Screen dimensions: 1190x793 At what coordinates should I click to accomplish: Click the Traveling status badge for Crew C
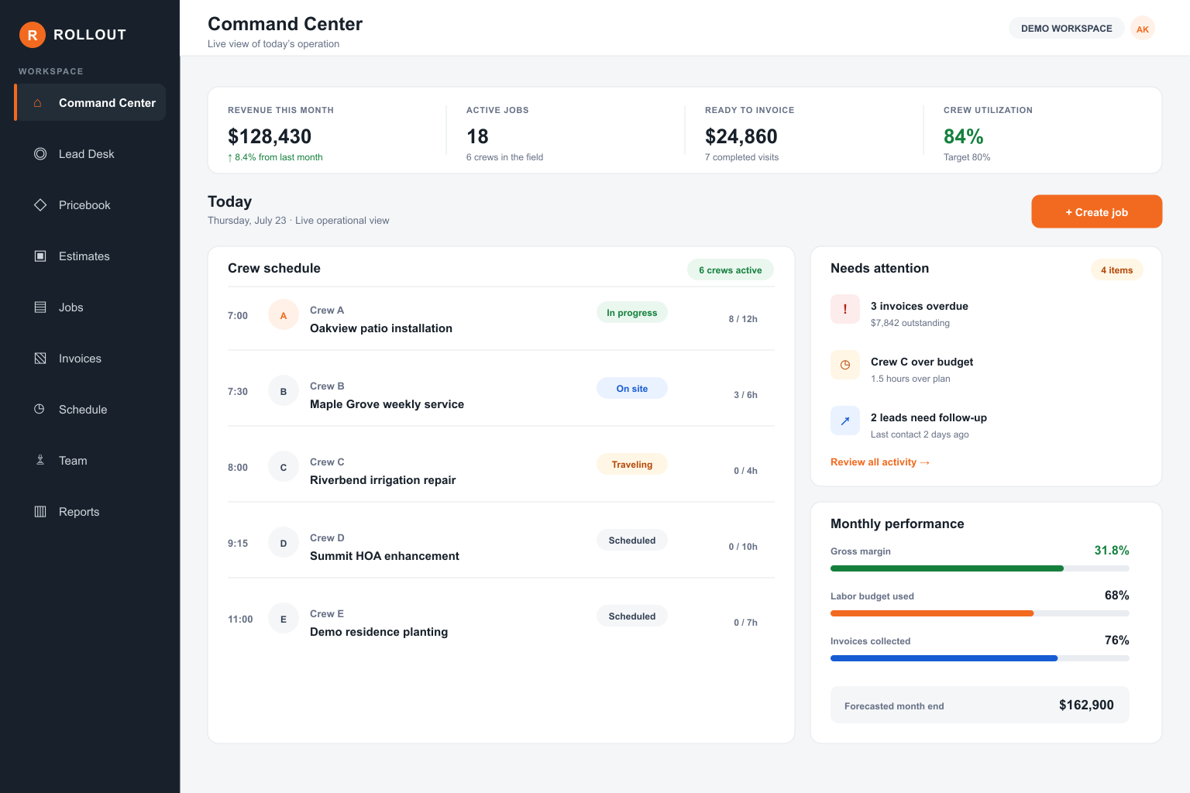(632, 465)
